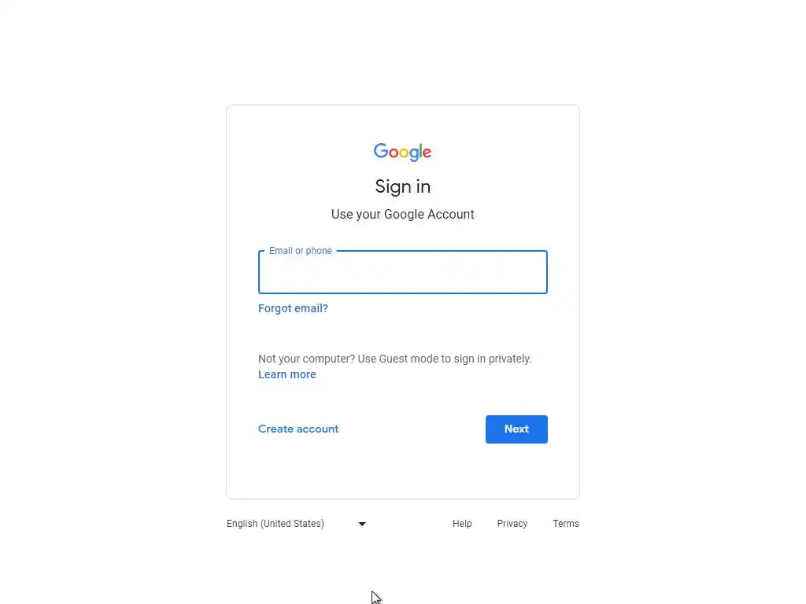Click the floating Email or phone label
Image resolution: width=806 pixels, height=604 pixels.
click(301, 251)
